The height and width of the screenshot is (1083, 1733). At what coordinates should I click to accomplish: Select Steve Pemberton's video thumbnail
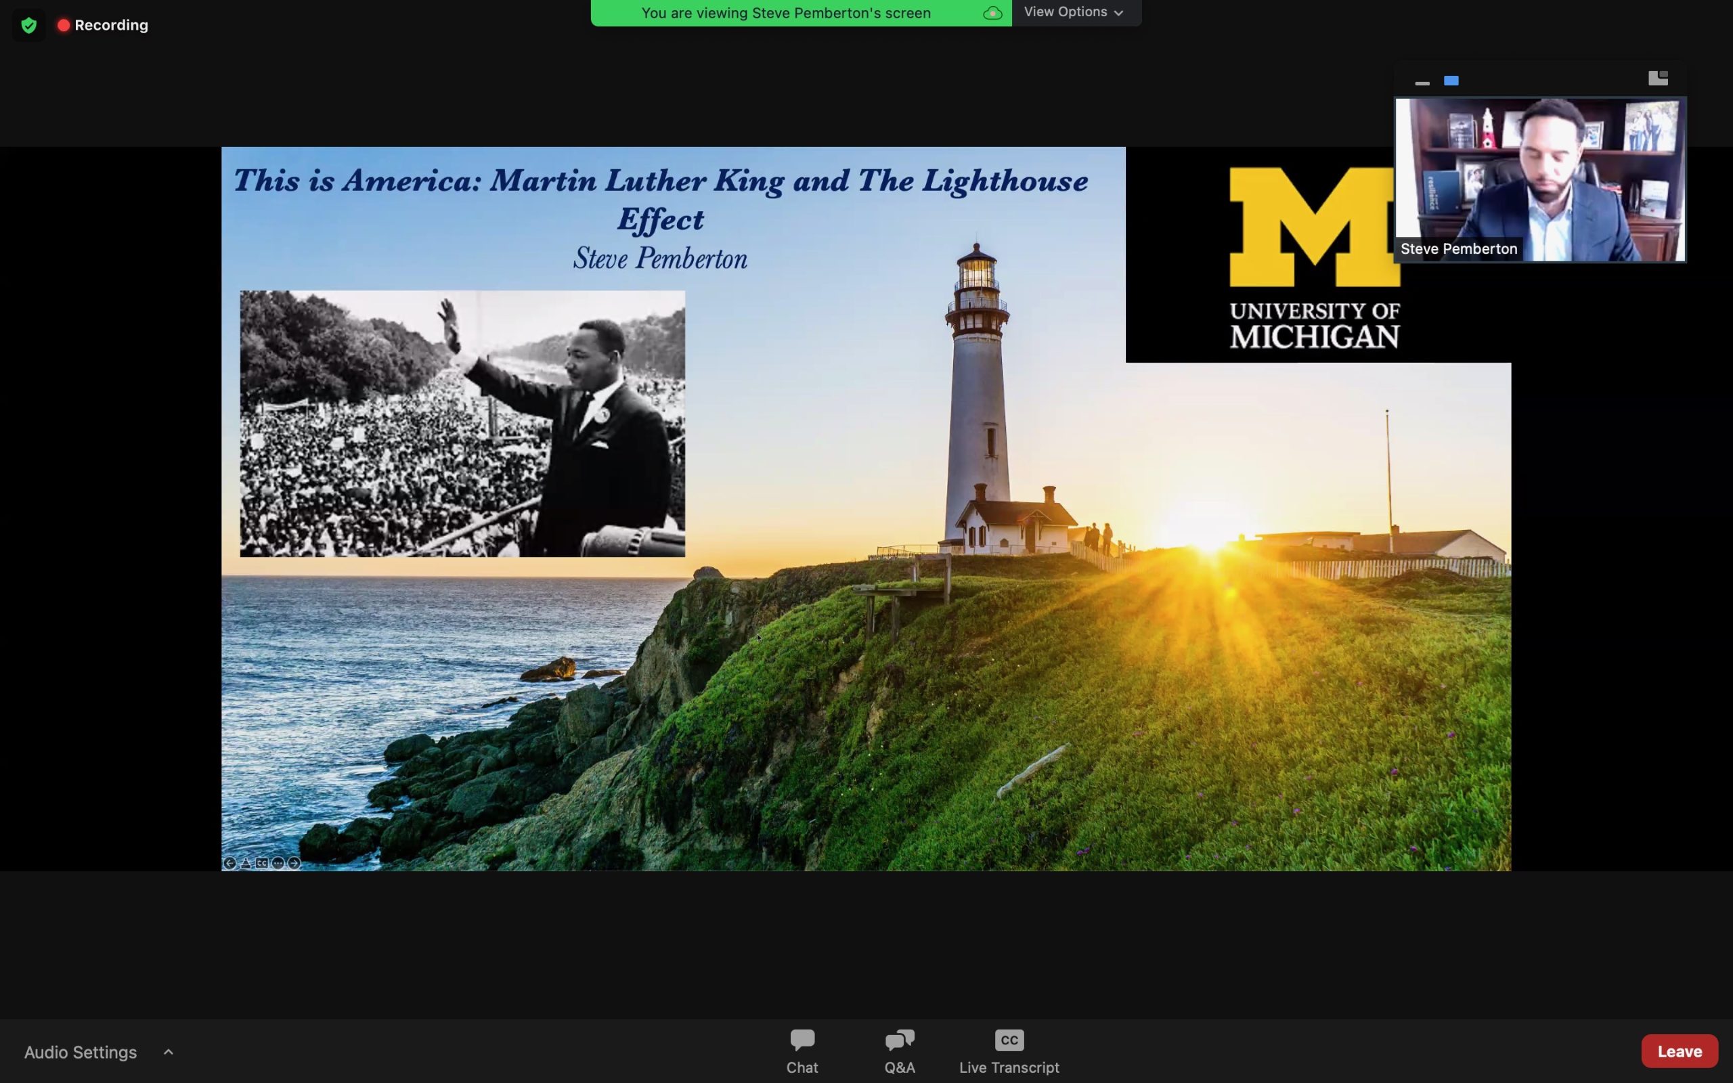pyautogui.click(x=1538, y=179)
